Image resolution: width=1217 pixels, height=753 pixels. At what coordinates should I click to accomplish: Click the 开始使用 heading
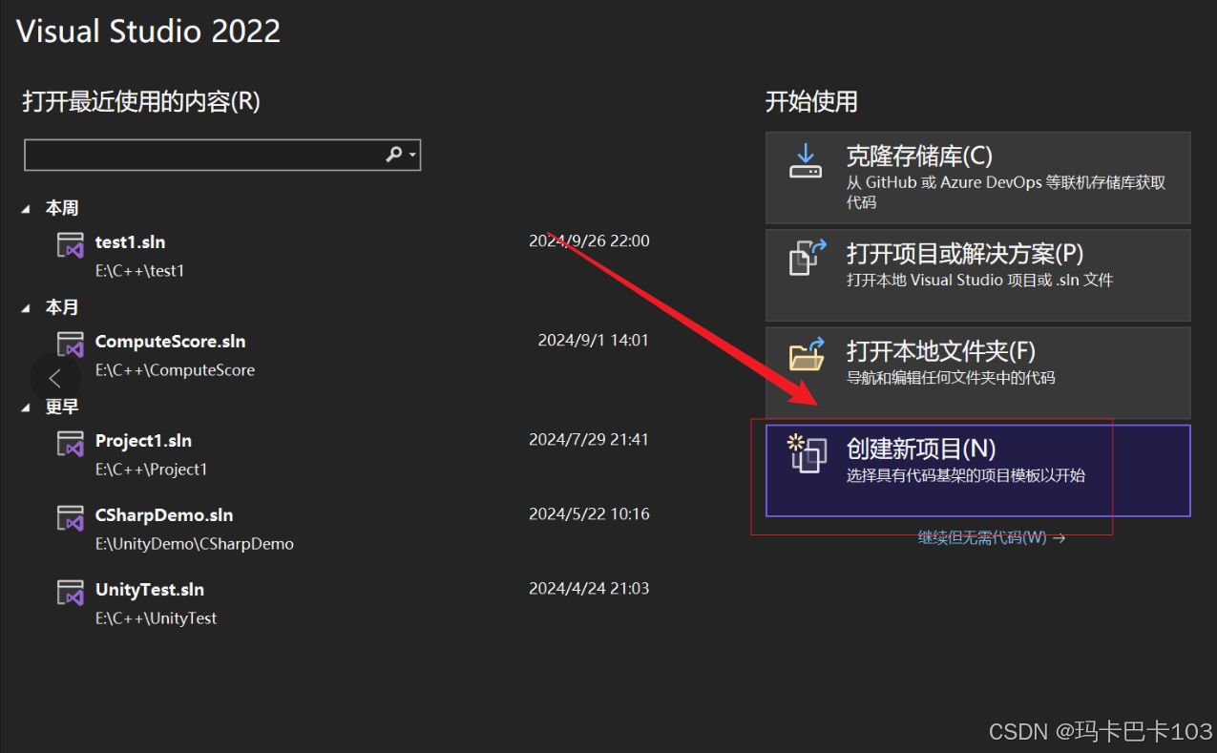click(x=811, y=101)
